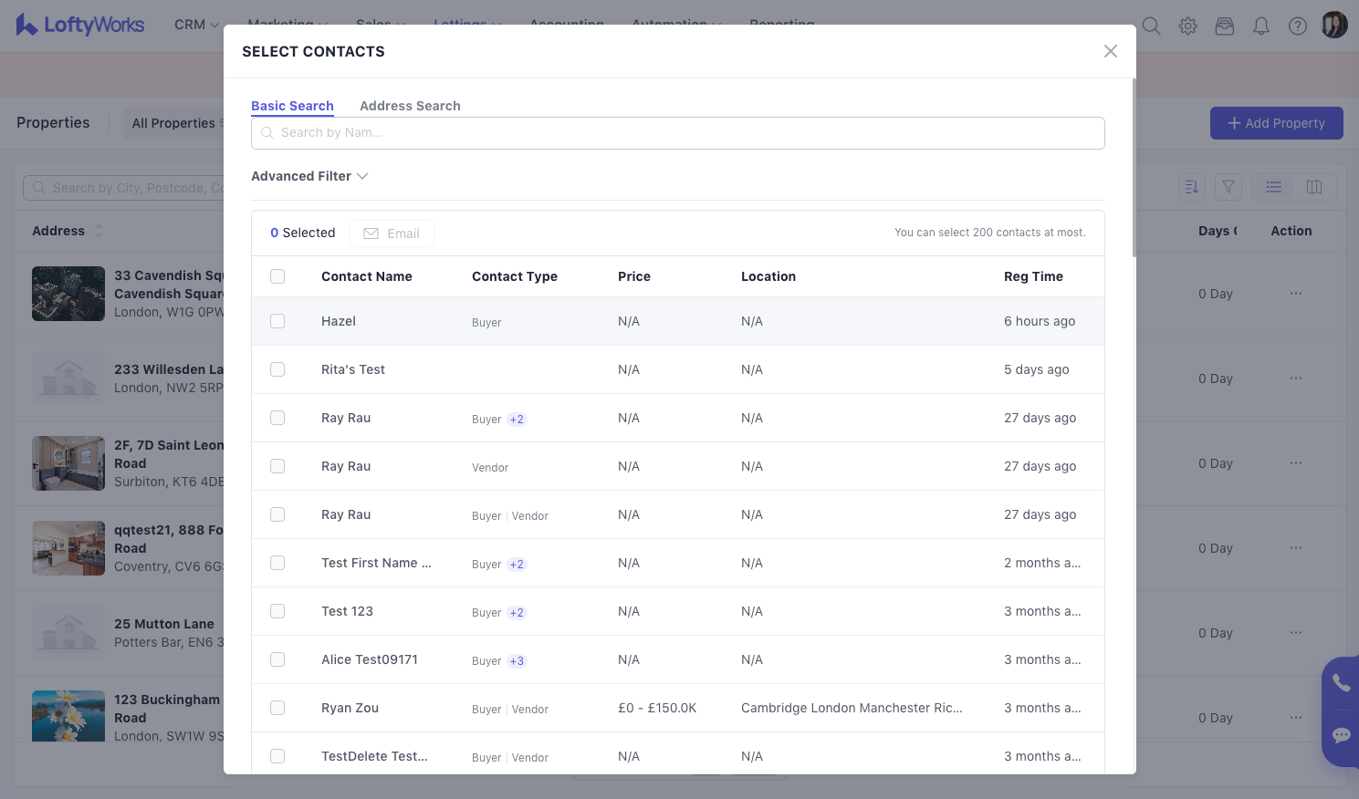The width and height of the screenshot is (1359, 799).
Task: Open the settings gear icon
Action: (x=1187, y=26)
